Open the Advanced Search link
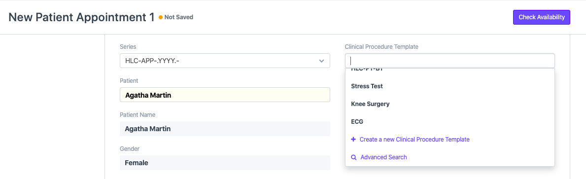586x179 pixels. 383,157
